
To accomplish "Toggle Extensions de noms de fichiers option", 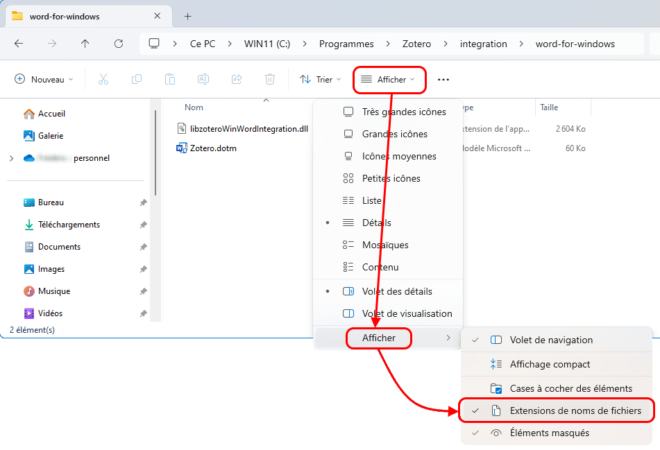I will [x=575, y=410].
